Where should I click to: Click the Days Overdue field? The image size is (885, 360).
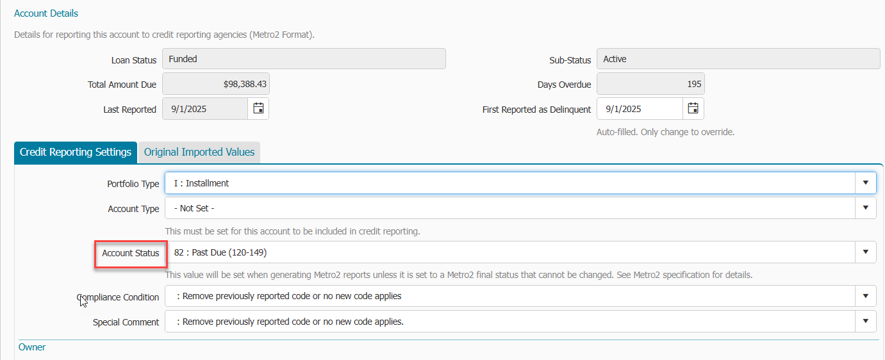(650, 84)
